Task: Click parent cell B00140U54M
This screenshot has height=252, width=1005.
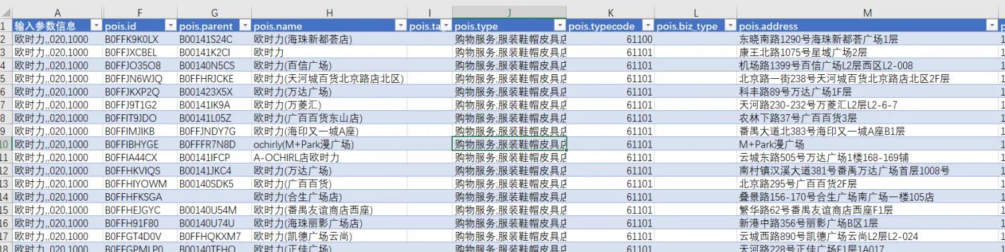Action: [x=208, y=210]
